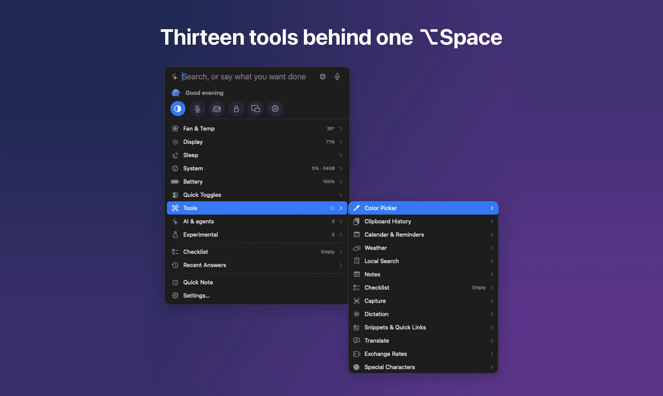Open the Notes tool
This screenshot has width=663, height=396.
pos(423,274)
